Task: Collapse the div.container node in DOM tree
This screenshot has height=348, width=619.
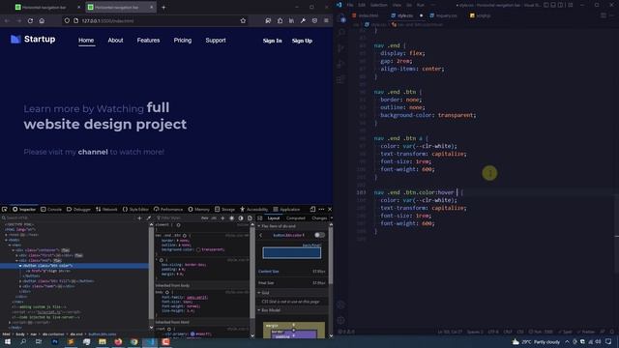Action: pyautogui.click(x=13, y=250)
